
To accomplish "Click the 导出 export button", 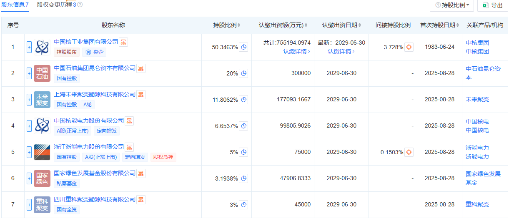I will (x=492, y=5).
